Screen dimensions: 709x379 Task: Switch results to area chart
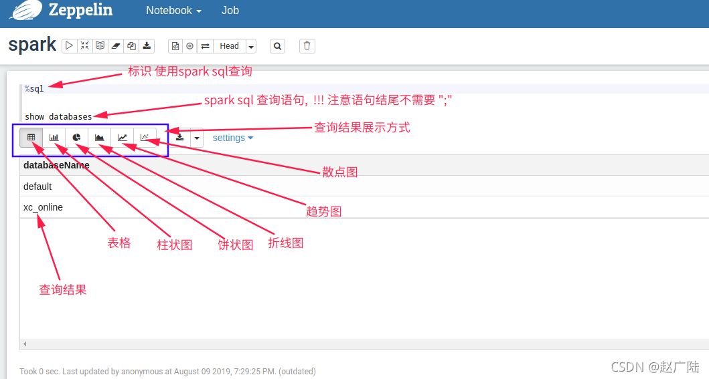tap(100, 138)
